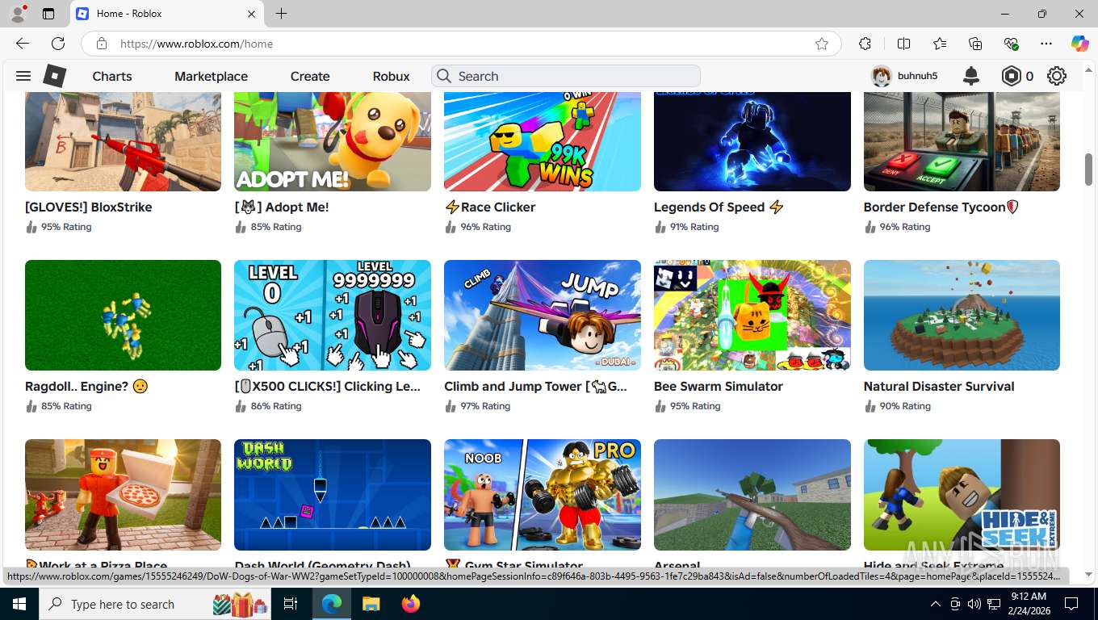Open Windows Start menu
This screenshot has width=1098, height=620.
19,604
